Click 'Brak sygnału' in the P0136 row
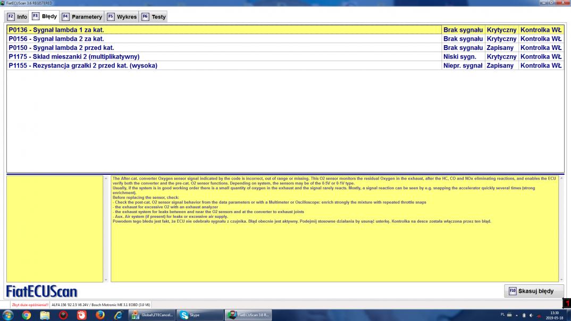The height and width of the screenshot is (321, 571). point(463,30)
